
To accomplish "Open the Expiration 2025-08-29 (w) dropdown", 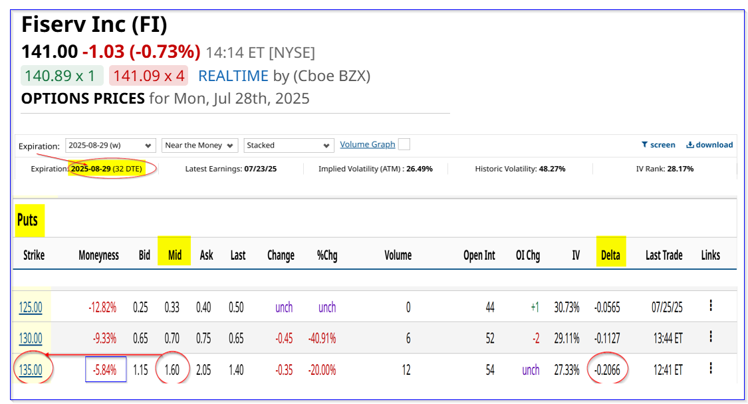I will pyautogui.click(x=110, y=146).
